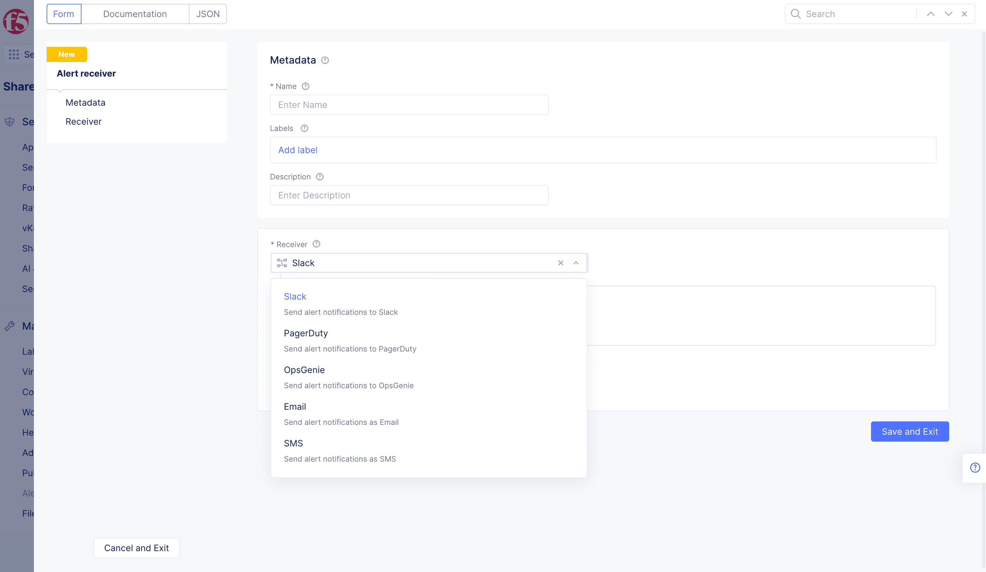Jump to next search result arrow

coord(948,14)
